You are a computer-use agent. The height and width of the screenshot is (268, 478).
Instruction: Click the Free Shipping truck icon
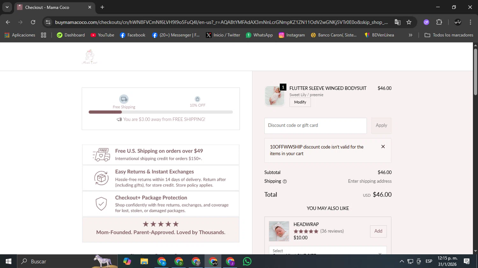click(124, 99)
